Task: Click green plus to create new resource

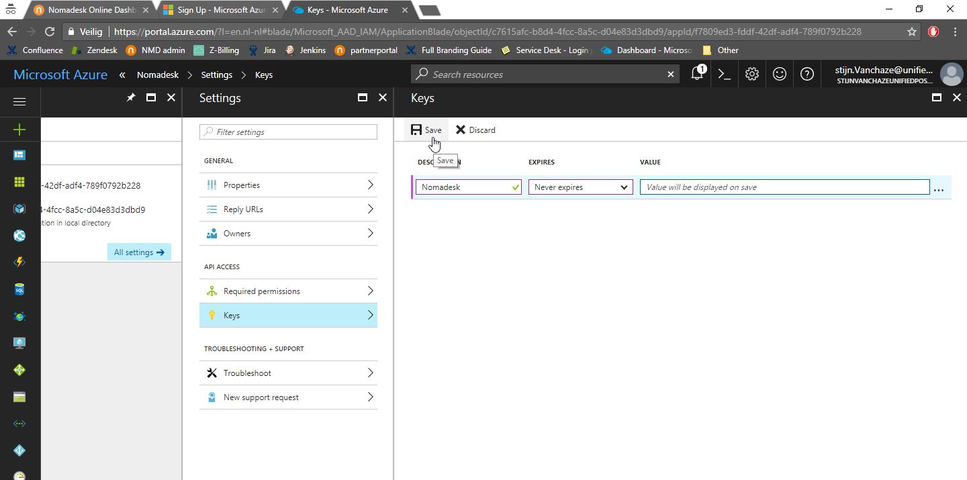Action: 19,130
